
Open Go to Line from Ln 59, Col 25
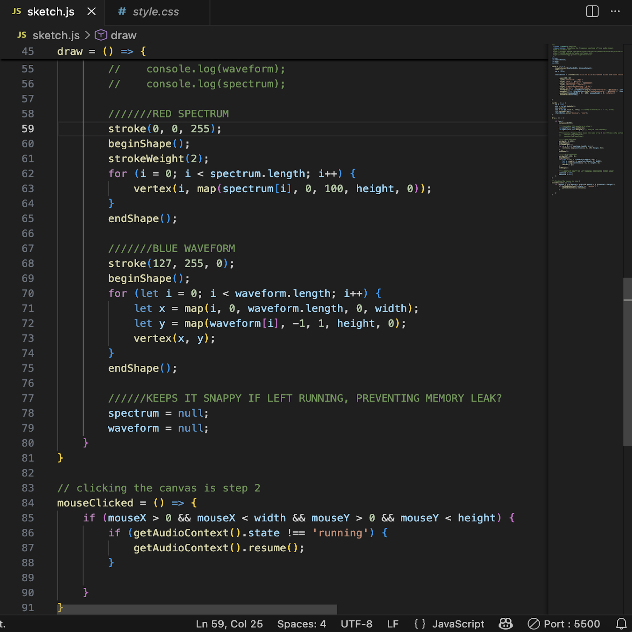(x=229, y=624)
